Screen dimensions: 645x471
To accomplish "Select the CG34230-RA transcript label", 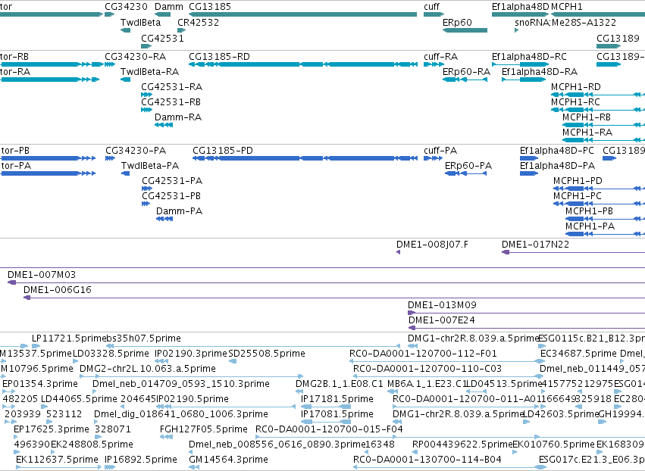I will coord(136,56).
